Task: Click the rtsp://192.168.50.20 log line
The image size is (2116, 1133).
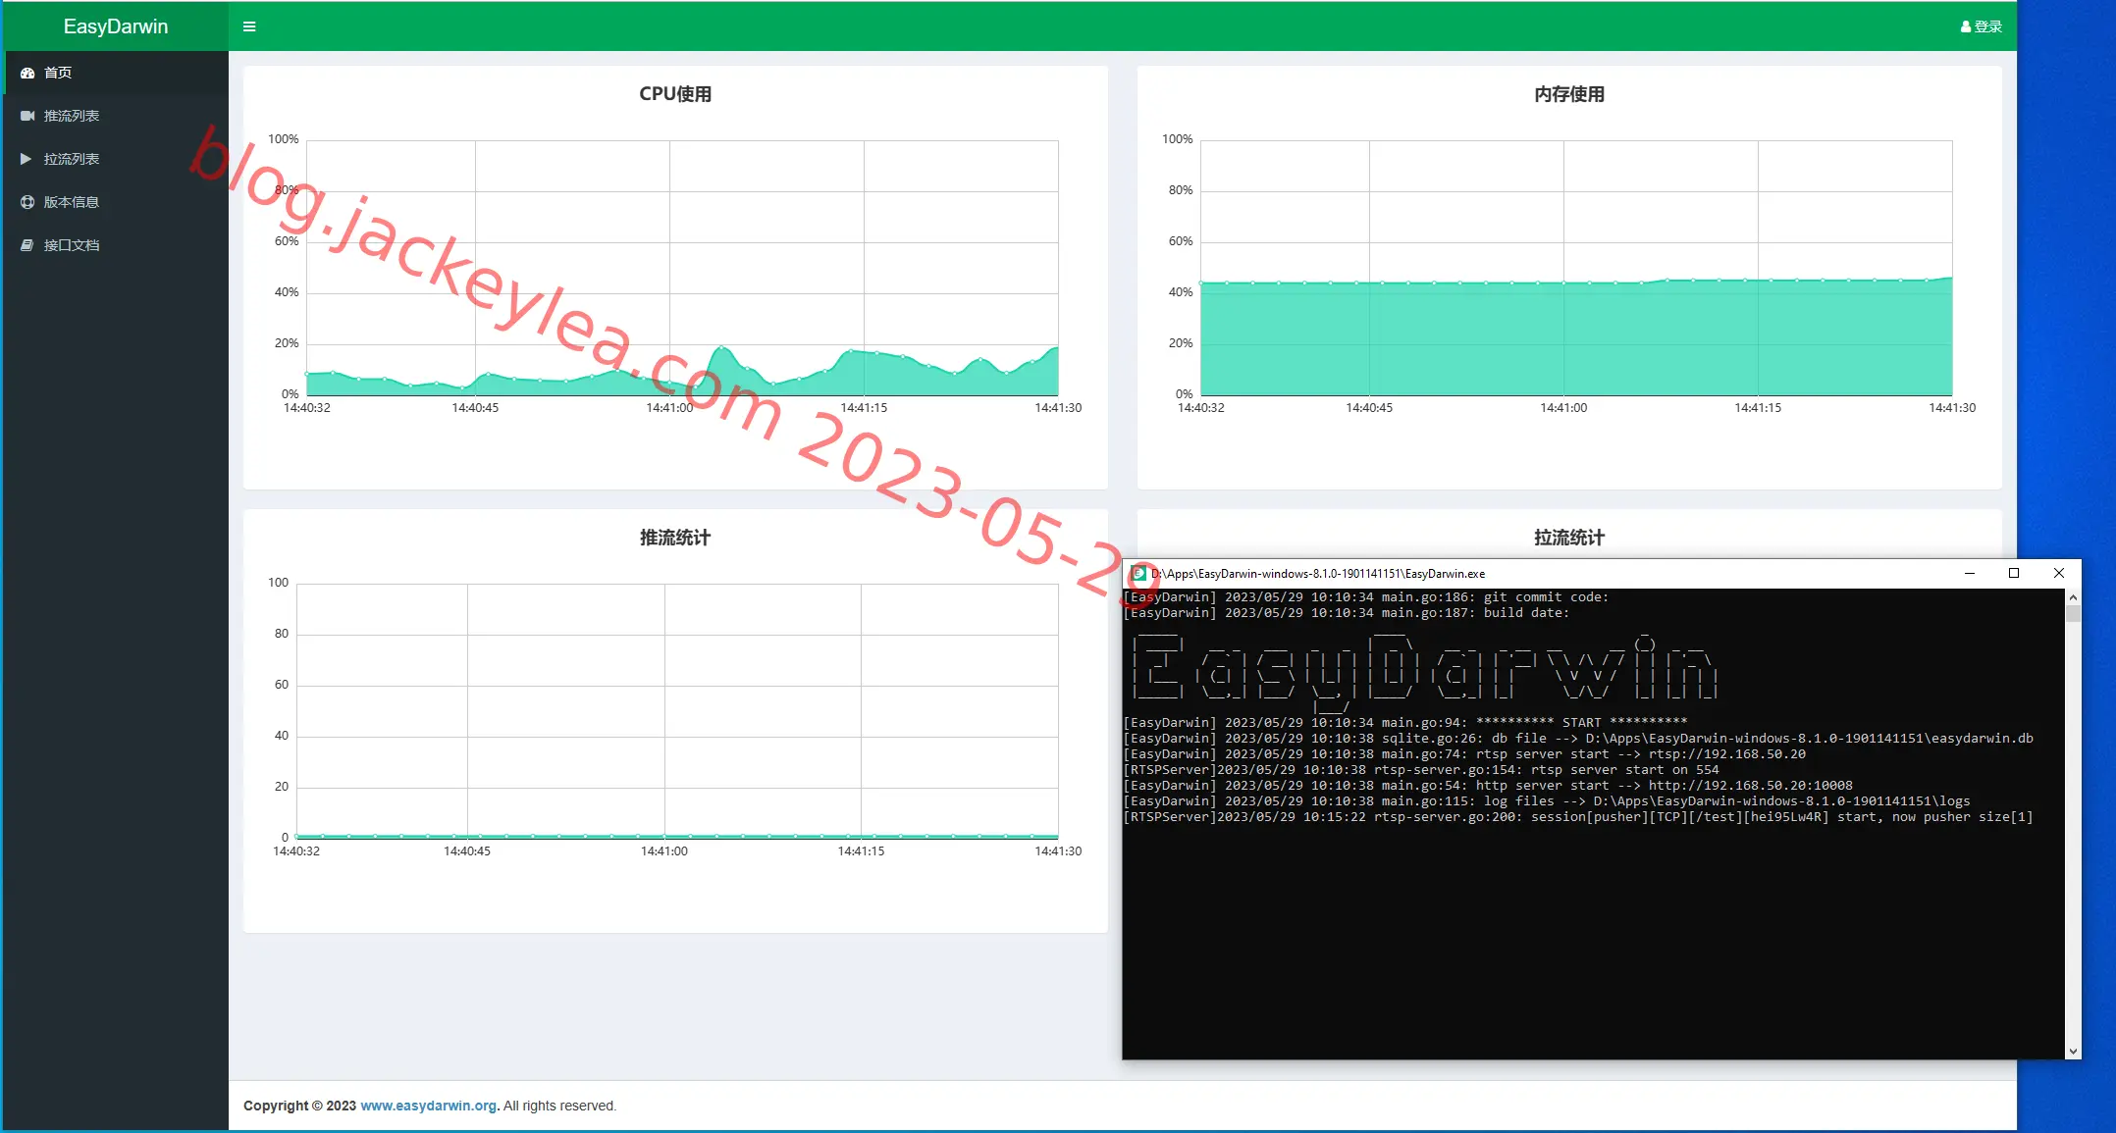Action: point(1464,754)
